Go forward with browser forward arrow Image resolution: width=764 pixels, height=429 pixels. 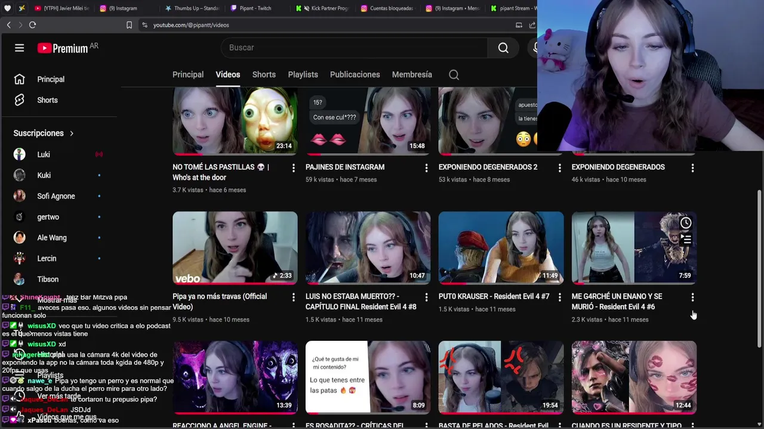pos(20,25)
